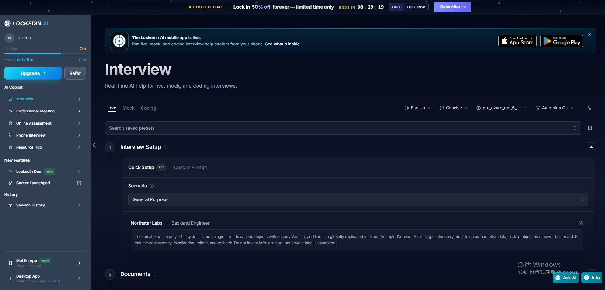Switch to the Coding tab
Viewport: 605px width, 290px height.
pos(148,108)
